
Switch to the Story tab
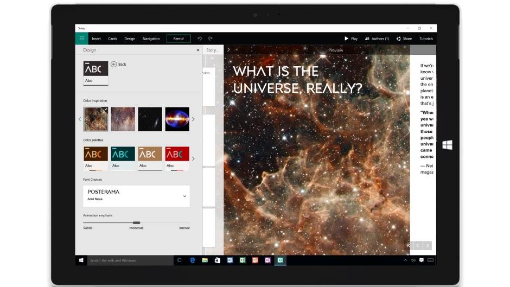click(213, 50)
